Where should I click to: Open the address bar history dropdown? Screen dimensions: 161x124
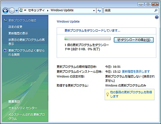[x=94, y=11]
